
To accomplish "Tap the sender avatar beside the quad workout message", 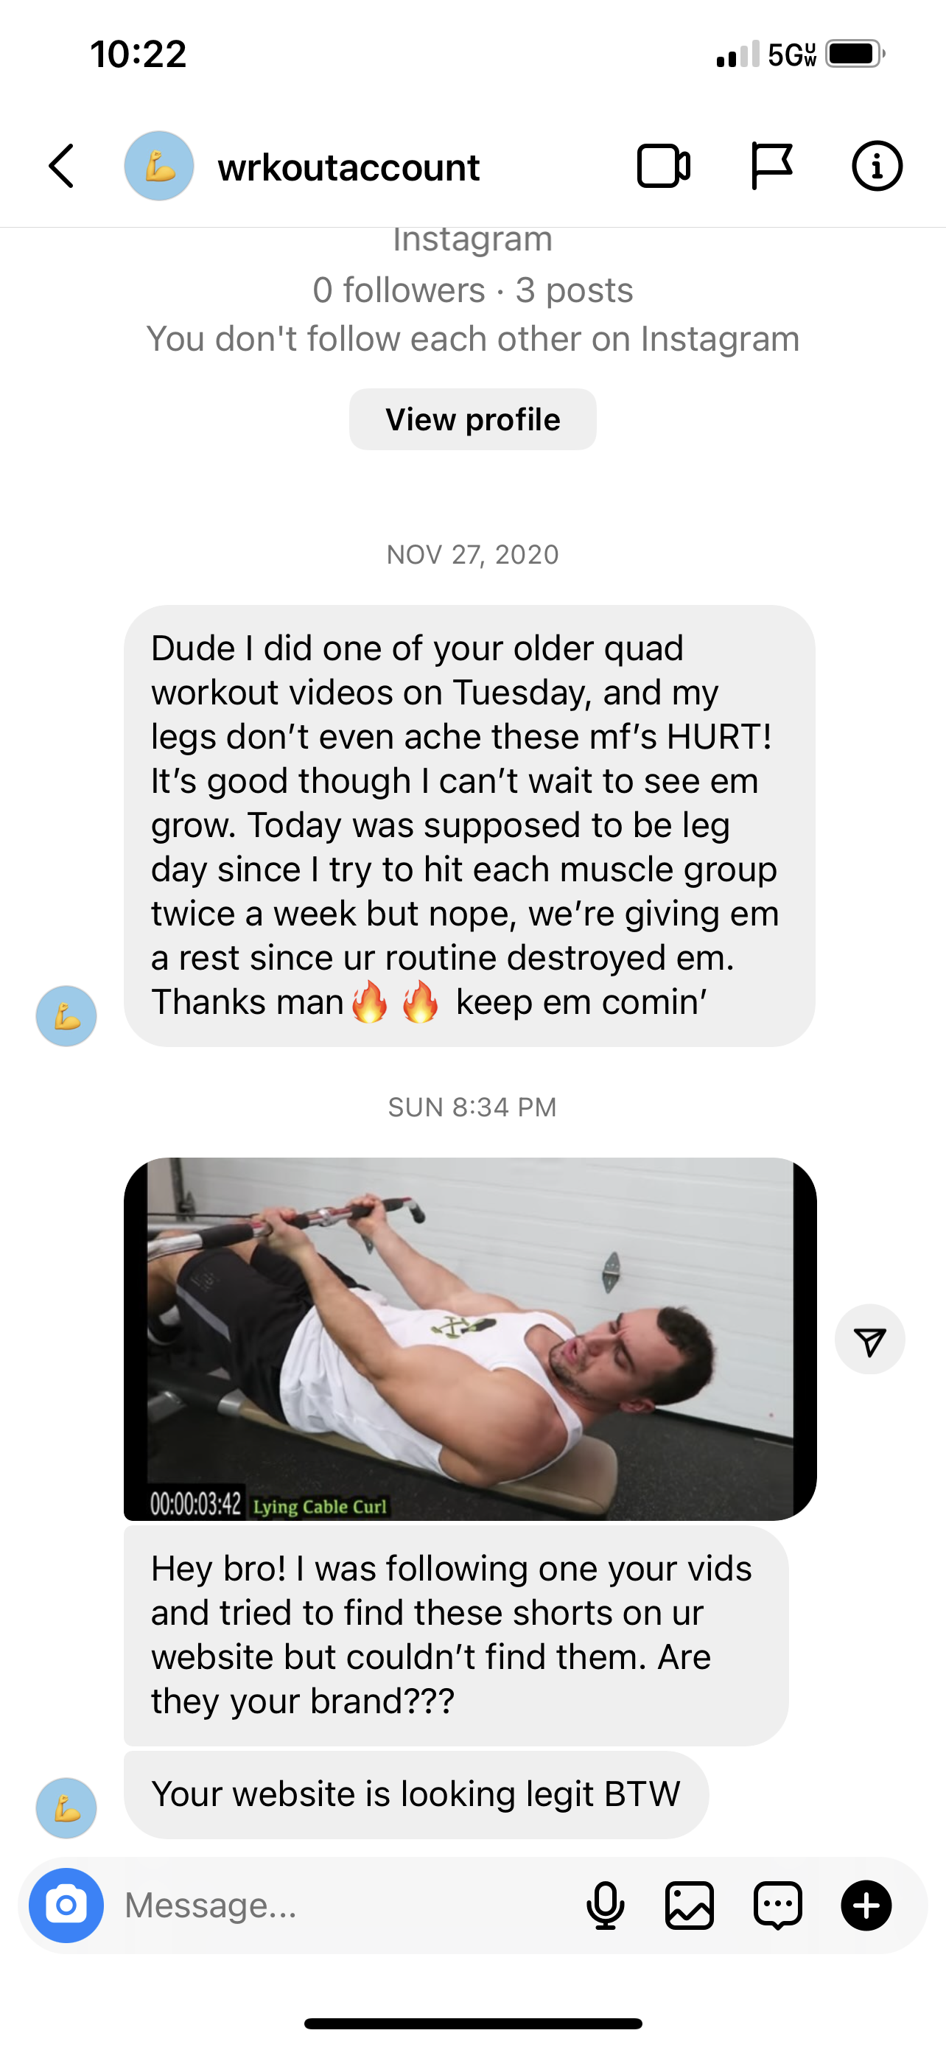I will click(x=66, y=1015).
